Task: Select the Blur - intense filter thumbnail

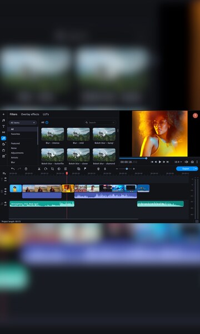Action: [x=52, y=134]
